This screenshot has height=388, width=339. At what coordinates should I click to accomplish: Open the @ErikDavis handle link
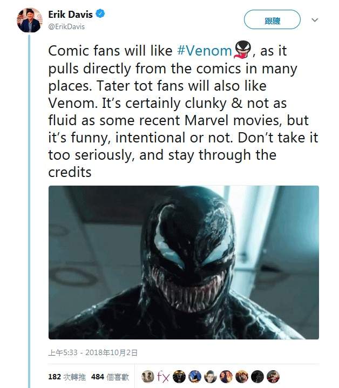pyautogui.click(x=66, y=26)
